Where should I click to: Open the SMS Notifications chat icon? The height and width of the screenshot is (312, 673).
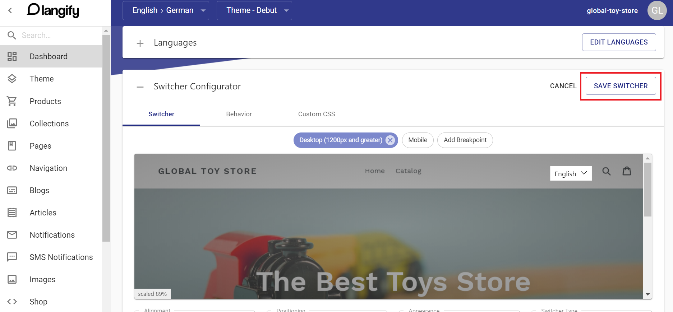click(x=12, y=257)
